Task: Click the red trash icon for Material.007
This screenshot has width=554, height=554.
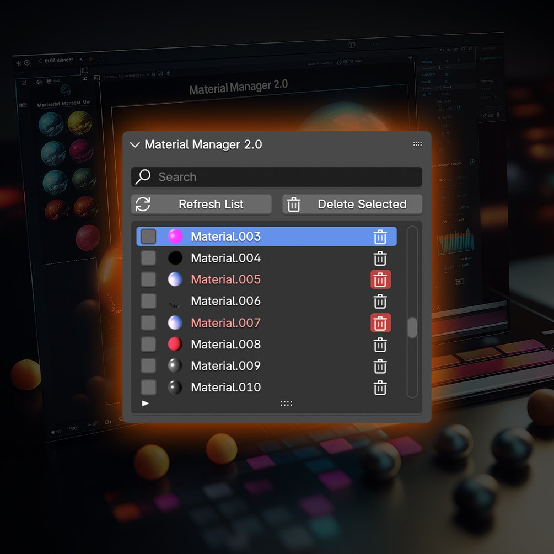Action: pyautogui.click(x=380, y=322)
